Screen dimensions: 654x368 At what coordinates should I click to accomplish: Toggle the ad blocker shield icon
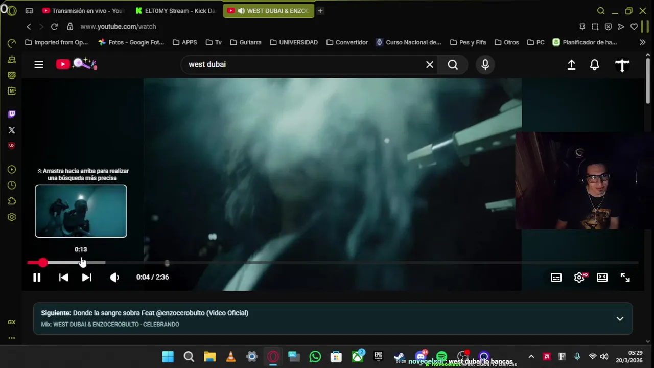click(608, 27)
